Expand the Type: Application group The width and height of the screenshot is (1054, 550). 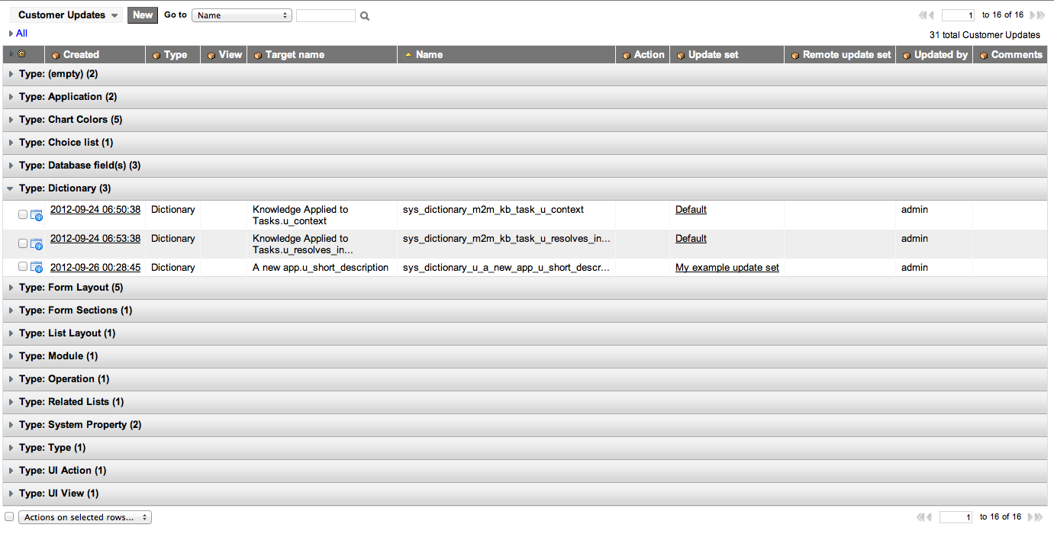(10, 97)
